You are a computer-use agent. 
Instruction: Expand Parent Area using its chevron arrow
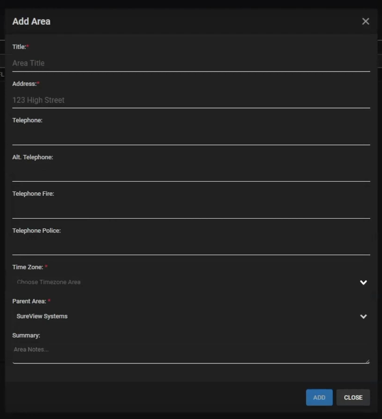pyautogui.click(x=363, y=317)
